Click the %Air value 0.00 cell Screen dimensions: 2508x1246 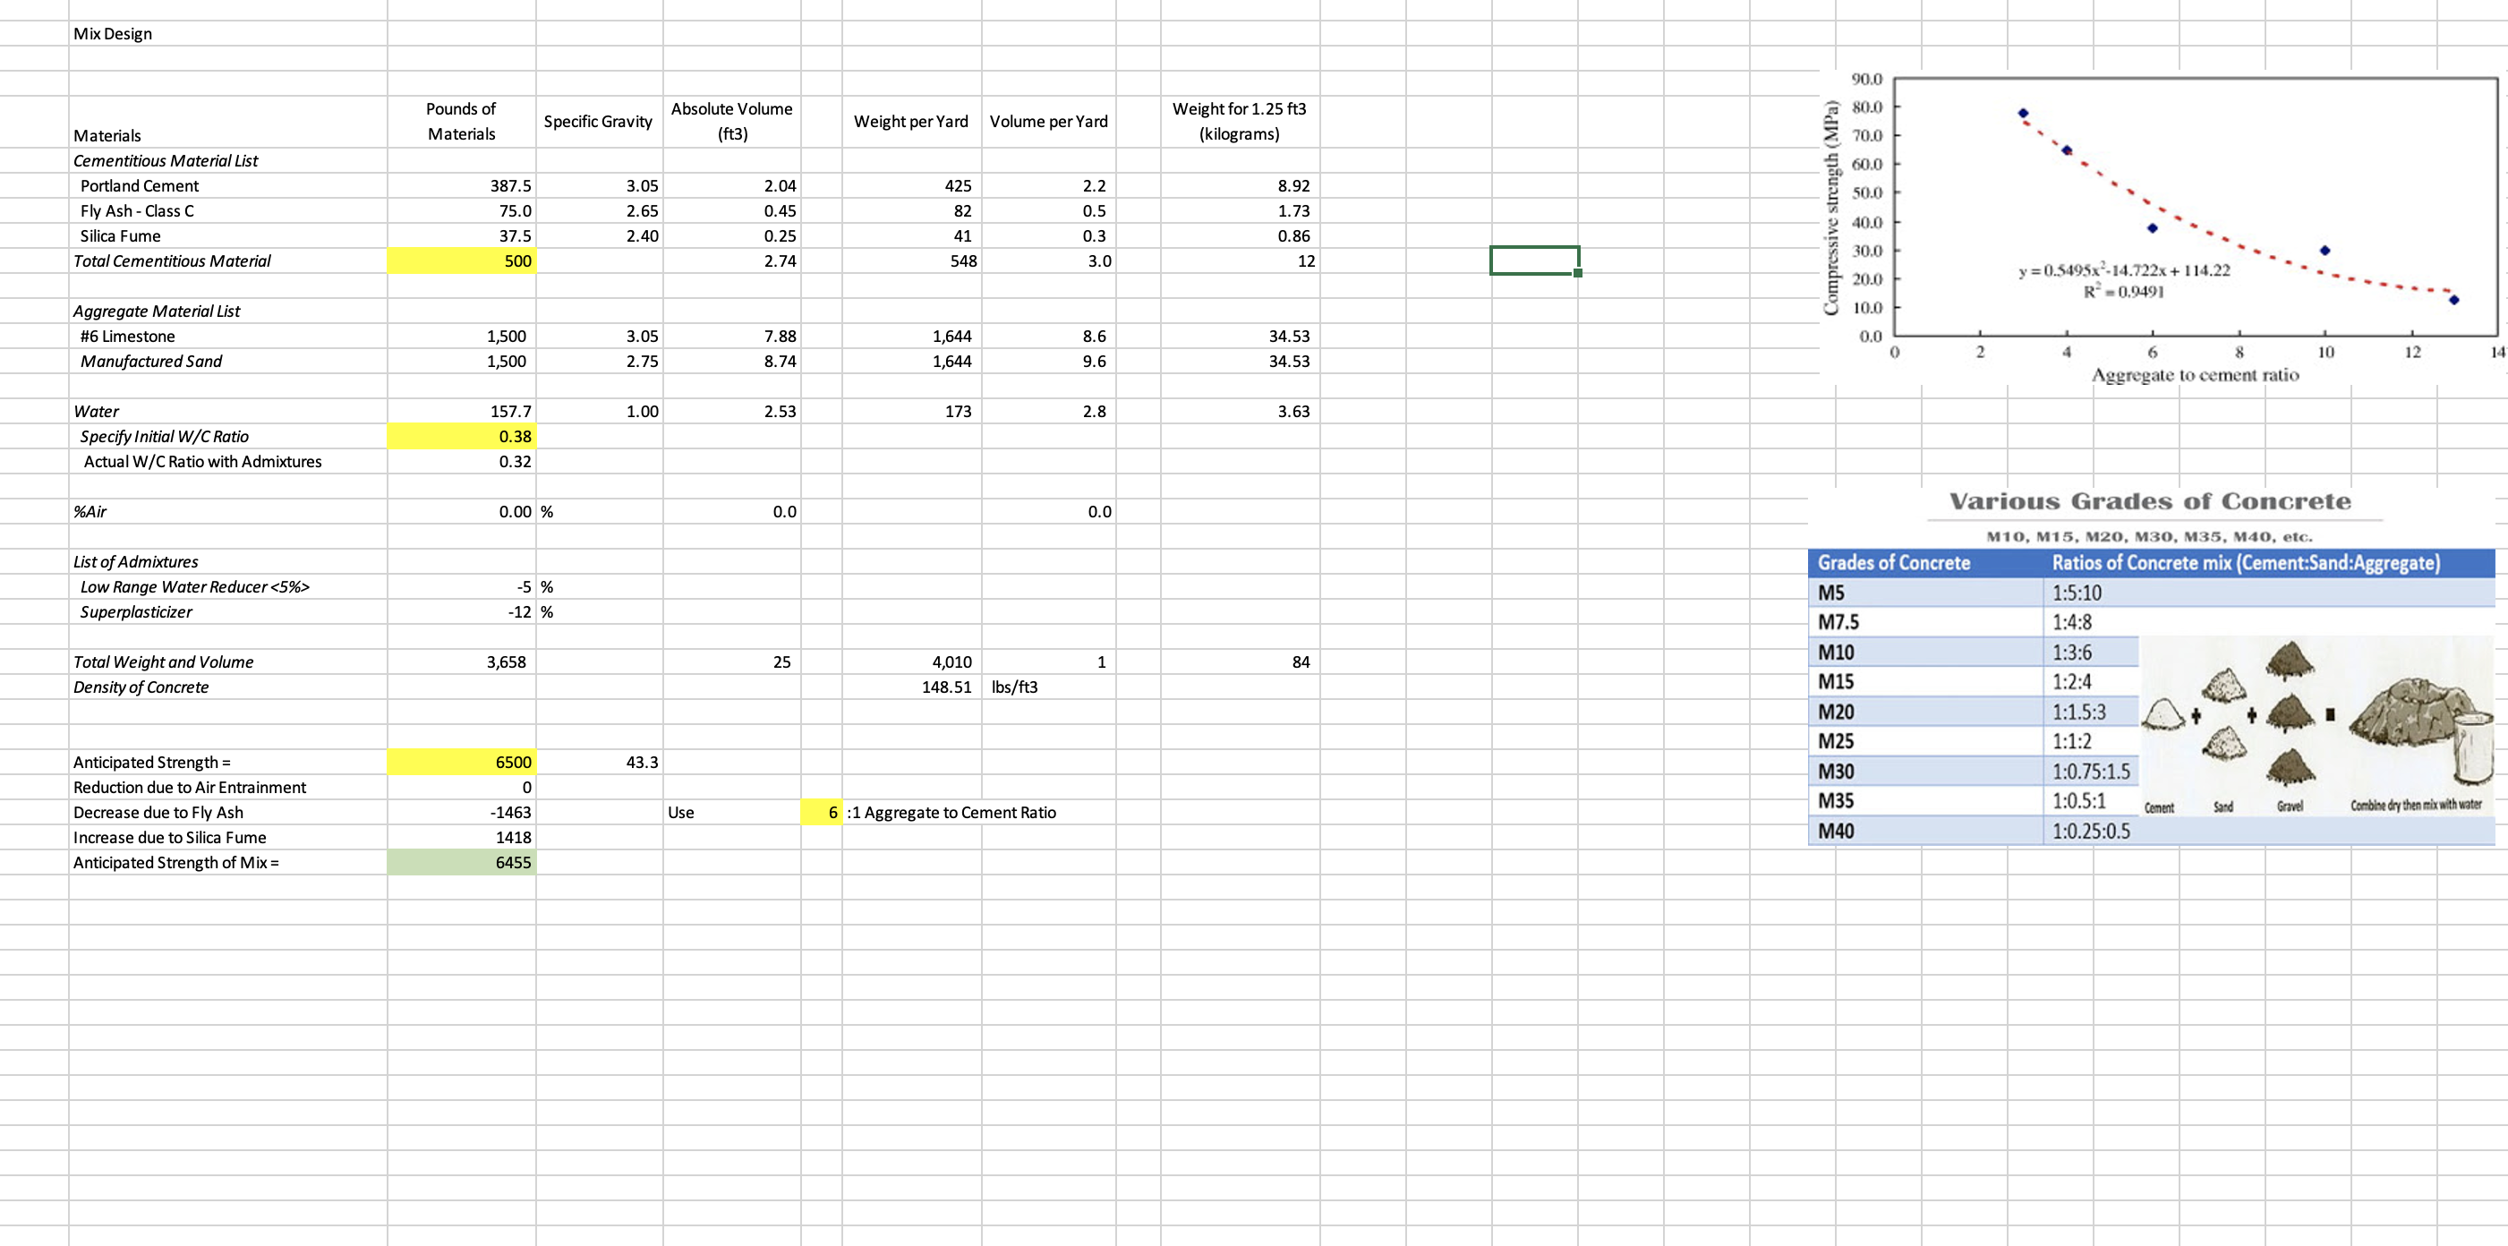tap(462, 511)
